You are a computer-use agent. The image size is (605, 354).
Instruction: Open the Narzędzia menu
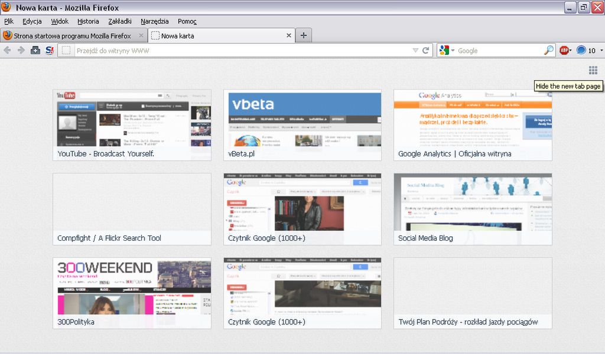click(154, 21)
